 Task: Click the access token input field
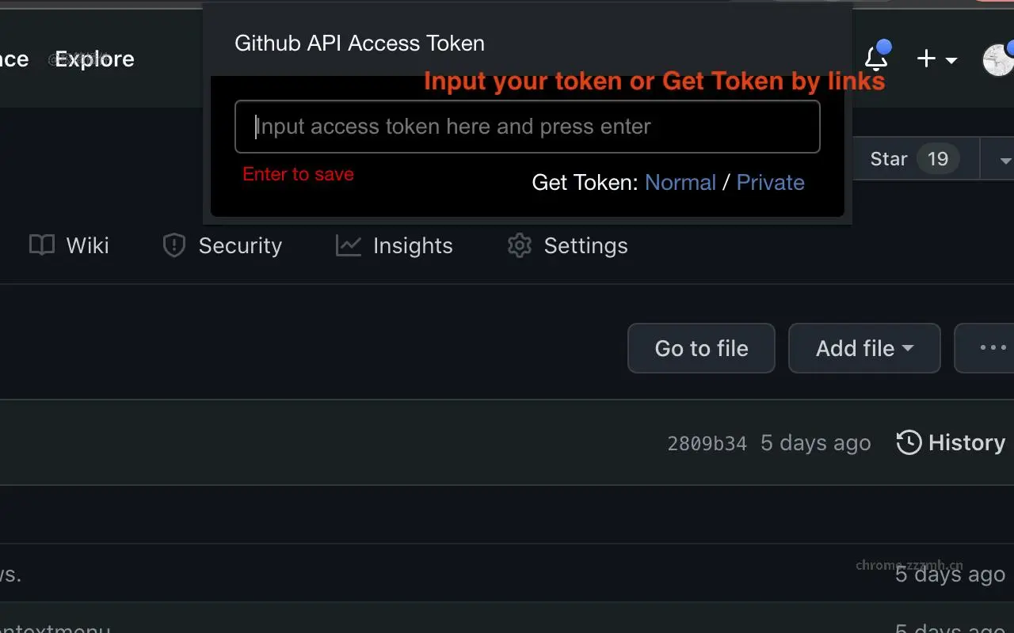(x=527, y=127)
